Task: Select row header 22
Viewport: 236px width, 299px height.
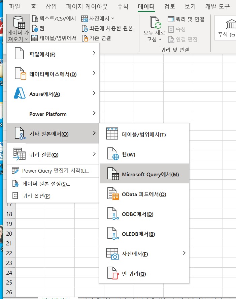Action: 9,253
